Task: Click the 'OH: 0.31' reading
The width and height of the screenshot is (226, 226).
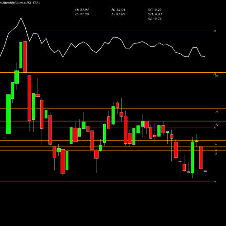Action: [155, 14]
